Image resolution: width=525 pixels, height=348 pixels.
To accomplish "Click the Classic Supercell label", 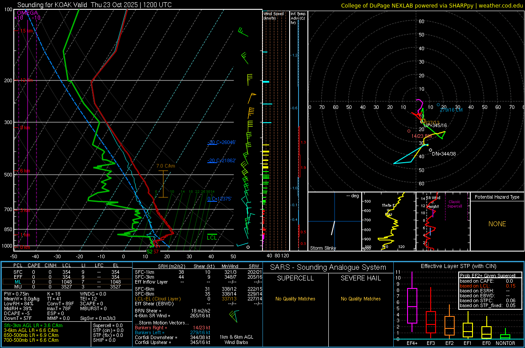I will pos(455,204).
